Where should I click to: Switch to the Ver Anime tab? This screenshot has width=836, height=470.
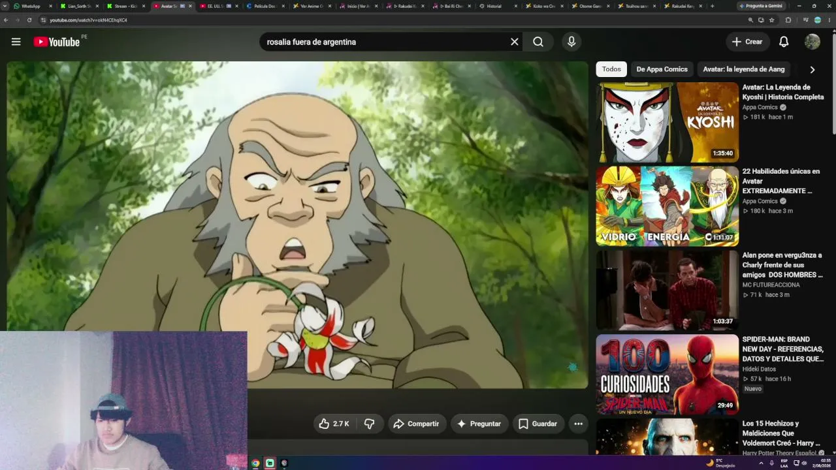(311, 6)
